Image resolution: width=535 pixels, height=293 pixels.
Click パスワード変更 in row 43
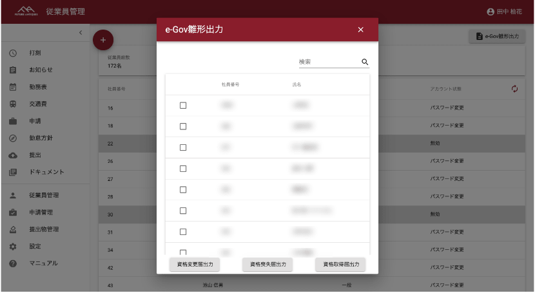[447, 285]
